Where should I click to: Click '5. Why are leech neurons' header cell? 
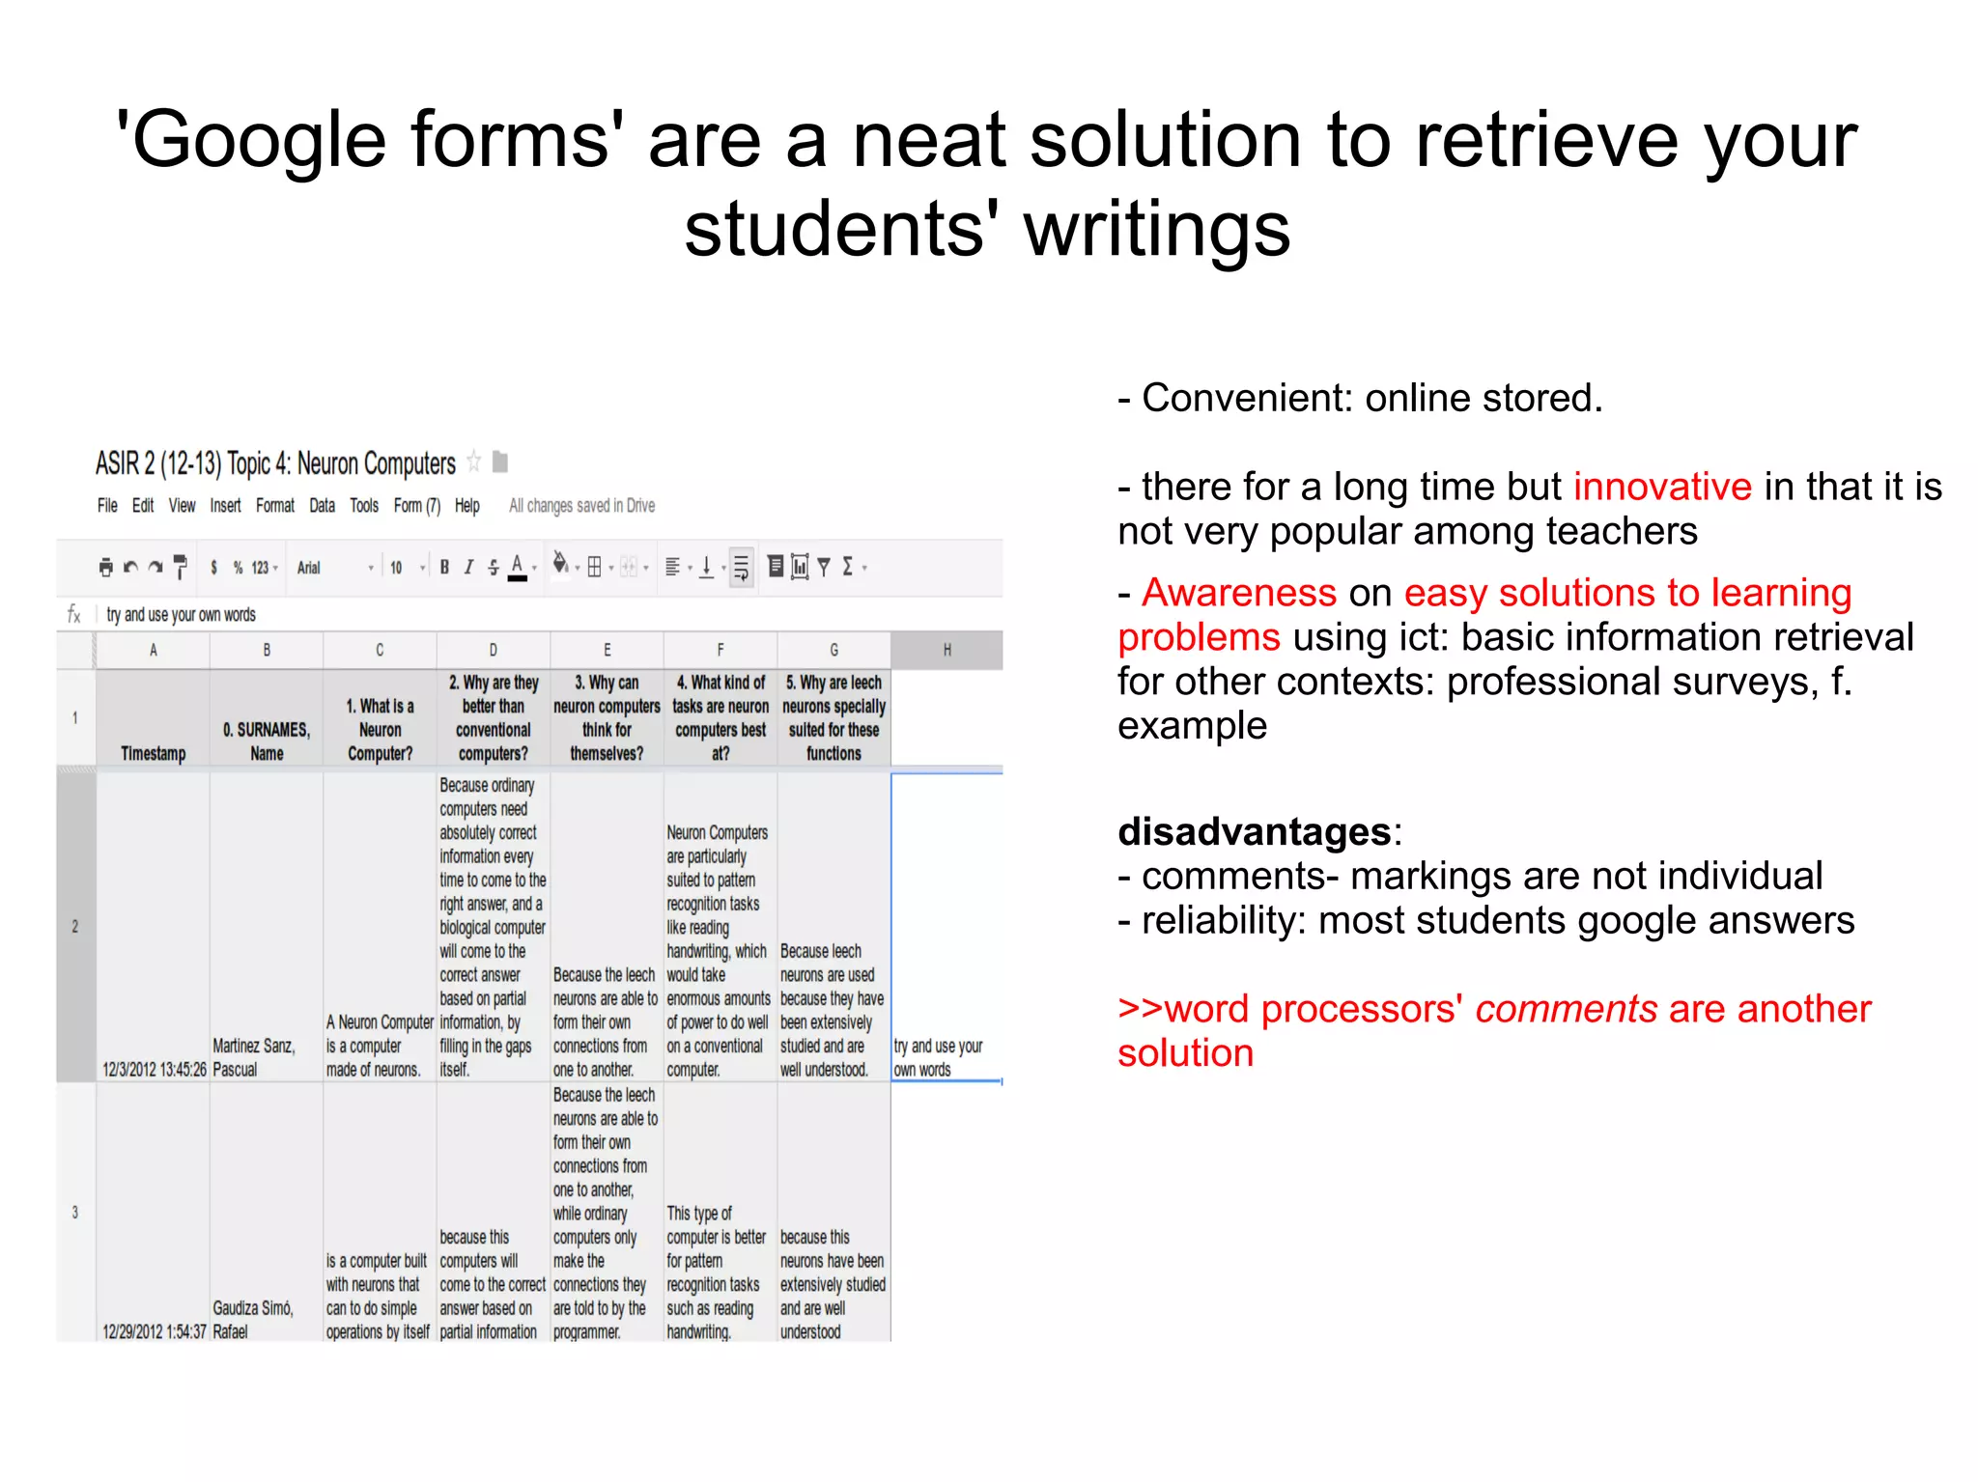(x=834, y=718)
